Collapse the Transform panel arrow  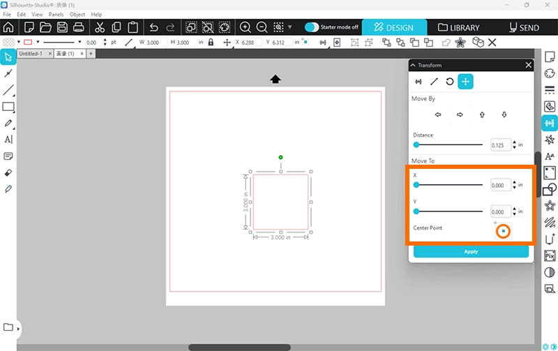(x=413, y=66)
